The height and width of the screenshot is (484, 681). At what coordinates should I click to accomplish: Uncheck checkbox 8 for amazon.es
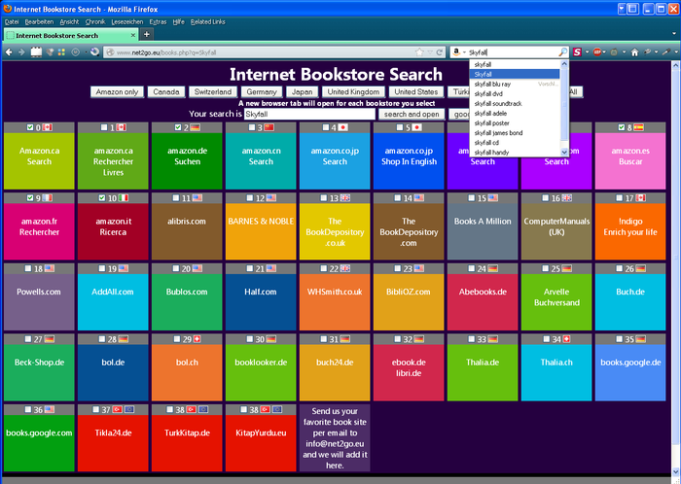(x=622, y=127)
